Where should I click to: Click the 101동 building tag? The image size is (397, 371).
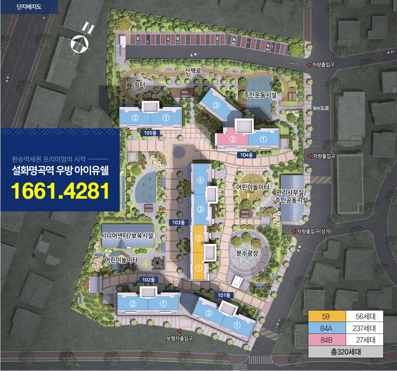(x=224, y=295)
